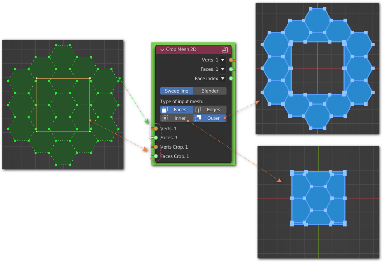Collapse the Crop Mesh 2D node chevron
This screenshot has width=382, height=263.
tap(162, 49)
